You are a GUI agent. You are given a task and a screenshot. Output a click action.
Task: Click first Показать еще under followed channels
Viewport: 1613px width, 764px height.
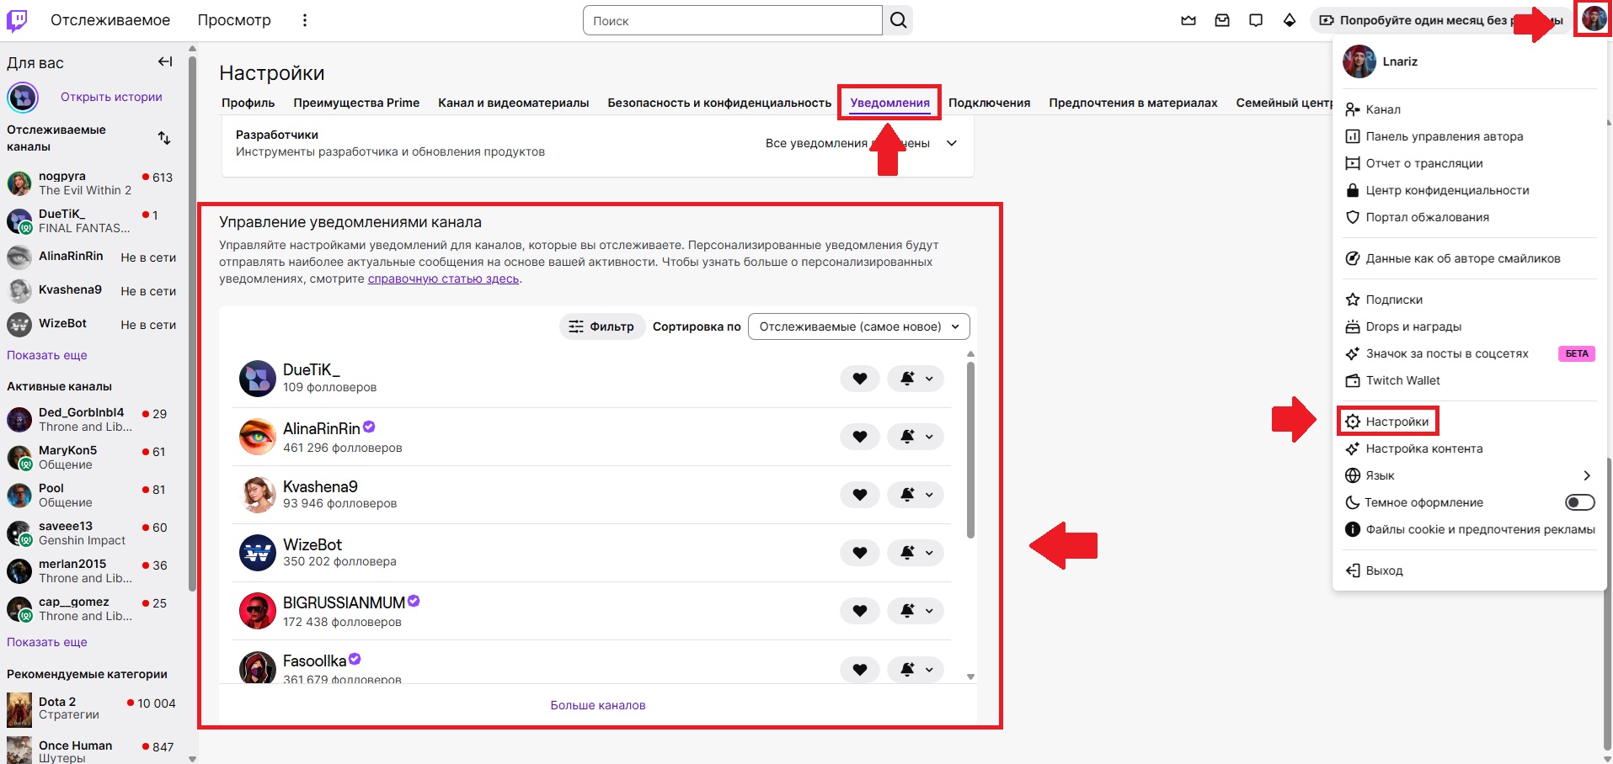tap(47, 355)
